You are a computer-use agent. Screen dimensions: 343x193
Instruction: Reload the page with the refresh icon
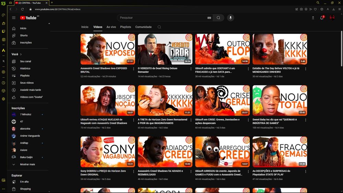coord(22,9)
